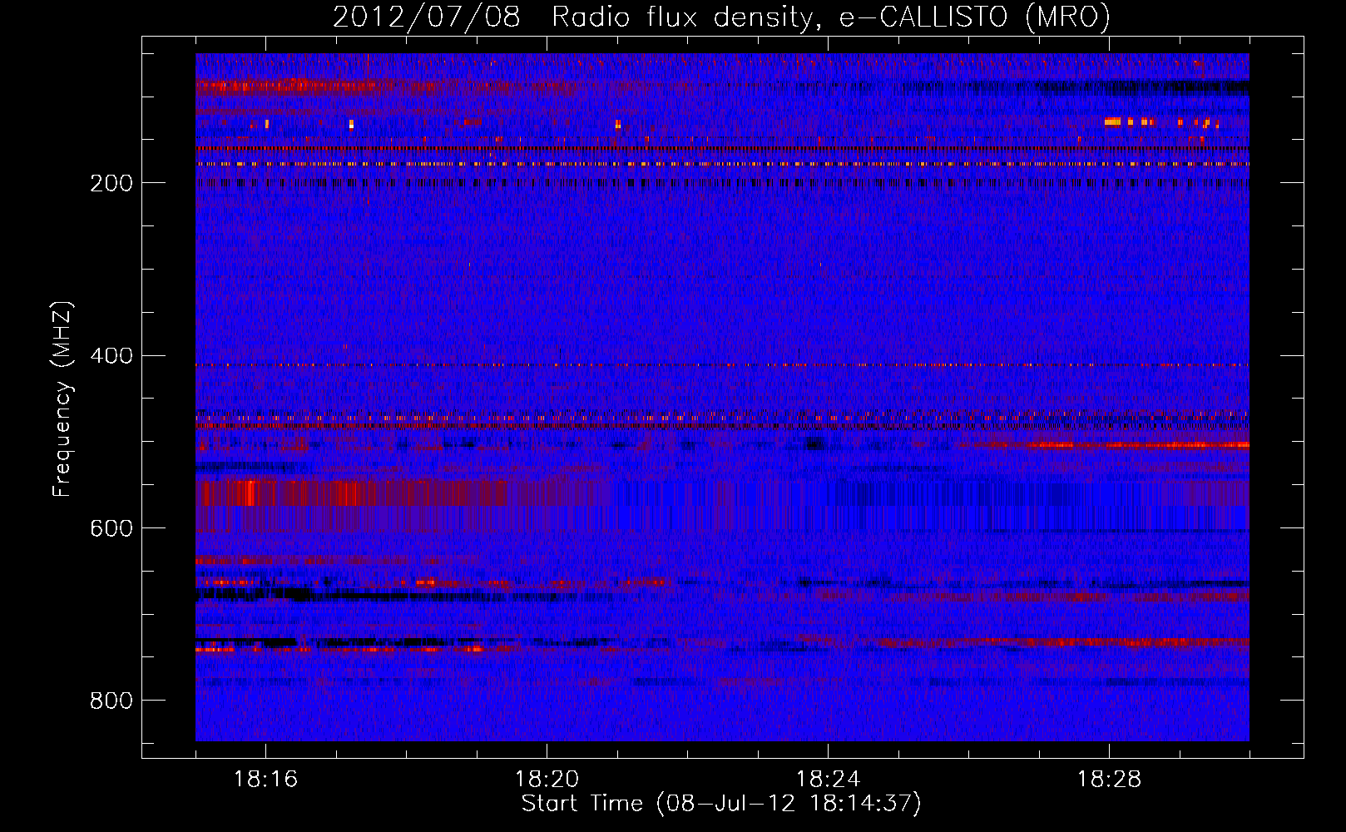Select the 600 frequency tick label
The image size is (1346, 832).
click(111, 529)
